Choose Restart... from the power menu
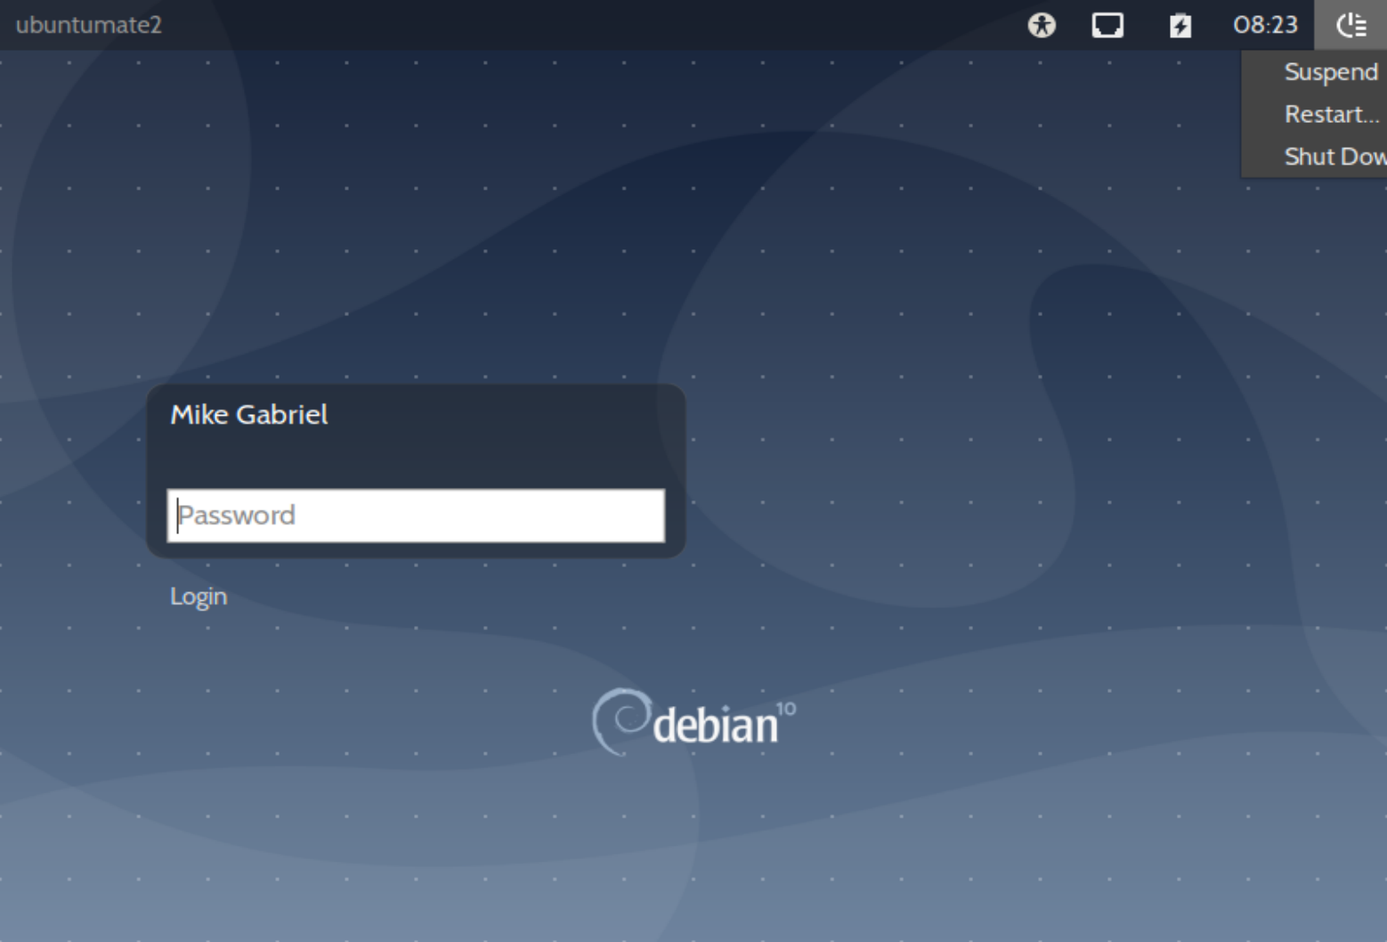The width and height of the screenshot is (1387, 942). 1330,114
